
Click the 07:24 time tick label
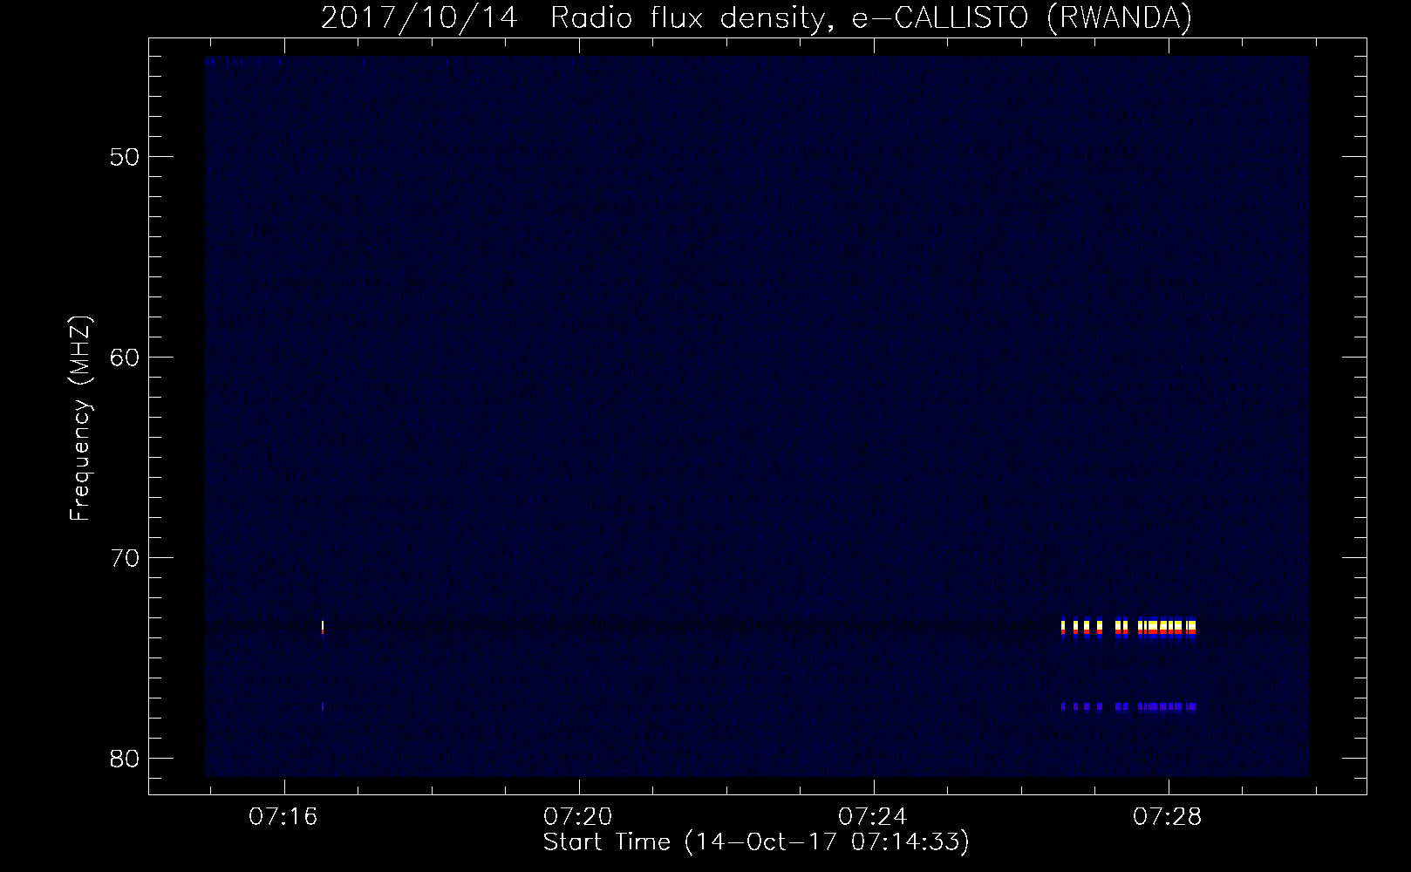click(x=873, y=817)
